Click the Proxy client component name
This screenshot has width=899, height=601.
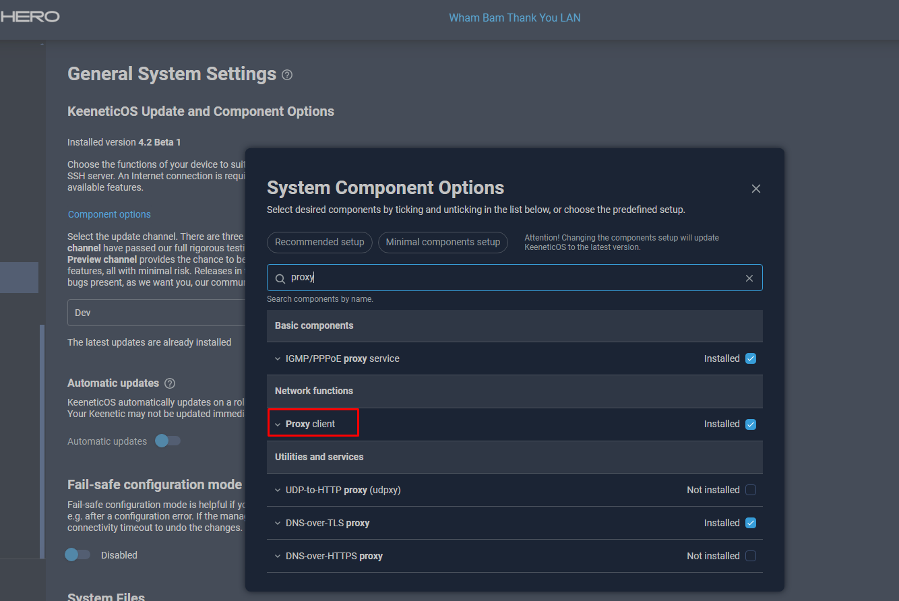pyautogui.click(x=310, y=424)
